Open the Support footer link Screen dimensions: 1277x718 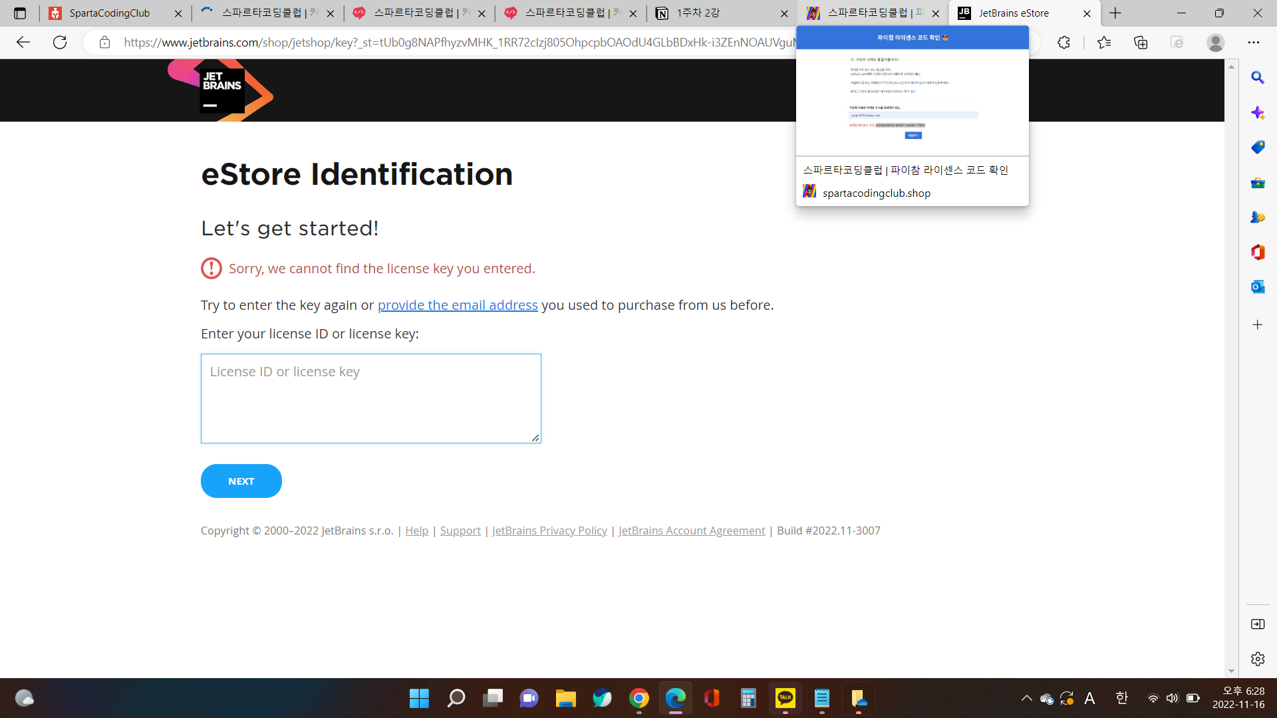click(x=460, y=531)
